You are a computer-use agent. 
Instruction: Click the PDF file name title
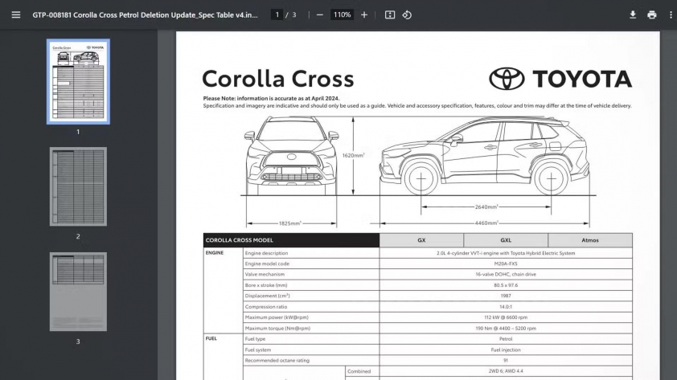coord(145,14)
